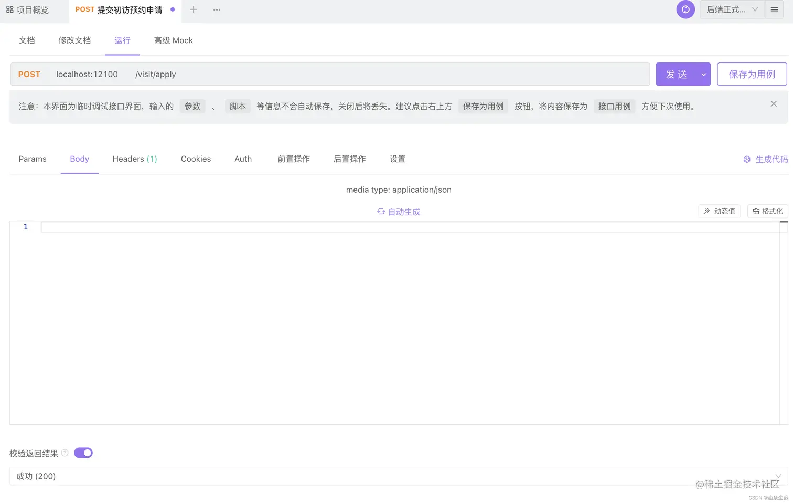
Task: Expand the 发送 button dropdown arrow
Action: (704, 74)
